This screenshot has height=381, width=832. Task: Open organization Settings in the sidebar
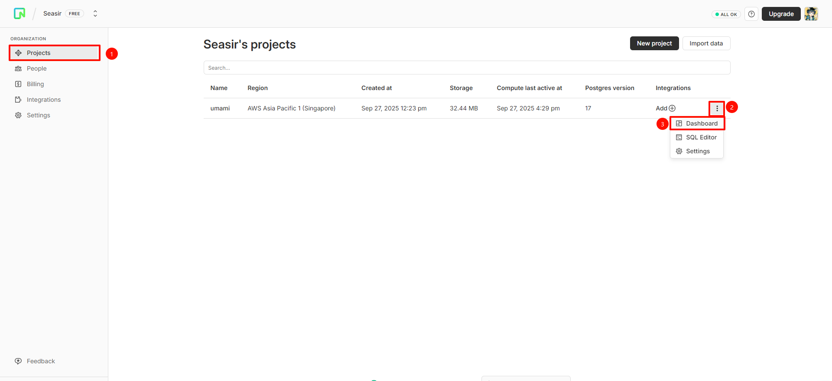(x=38, y=115)
